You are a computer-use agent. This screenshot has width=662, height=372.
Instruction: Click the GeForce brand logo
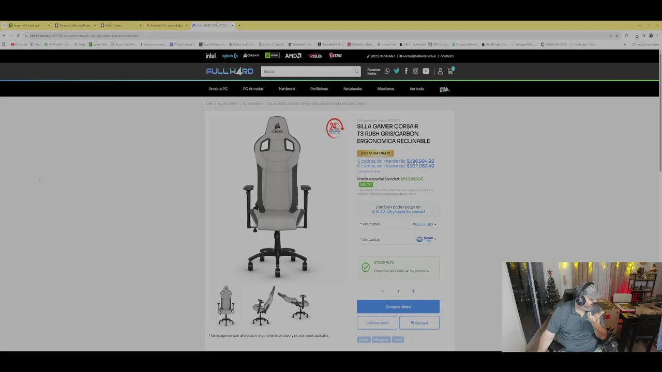272,56
